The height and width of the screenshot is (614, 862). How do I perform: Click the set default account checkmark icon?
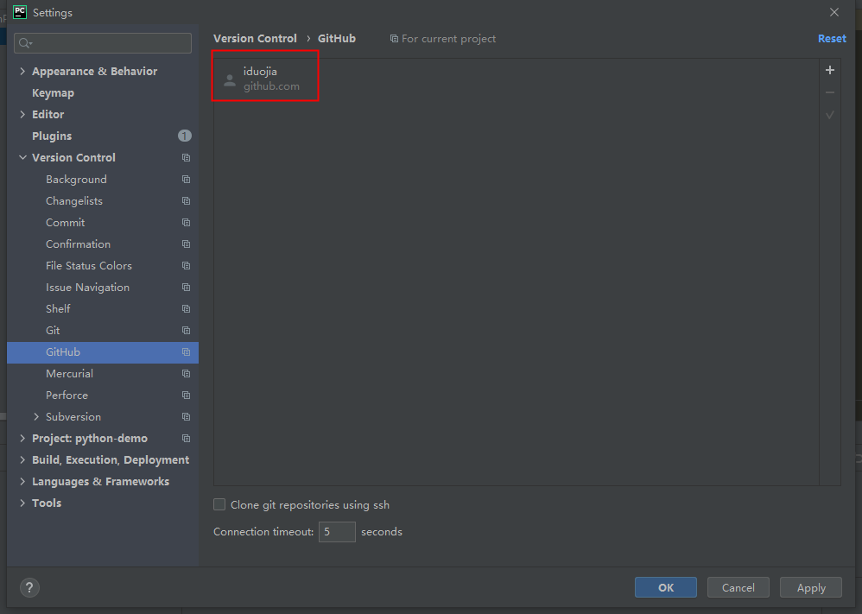[x=829, y=115]
